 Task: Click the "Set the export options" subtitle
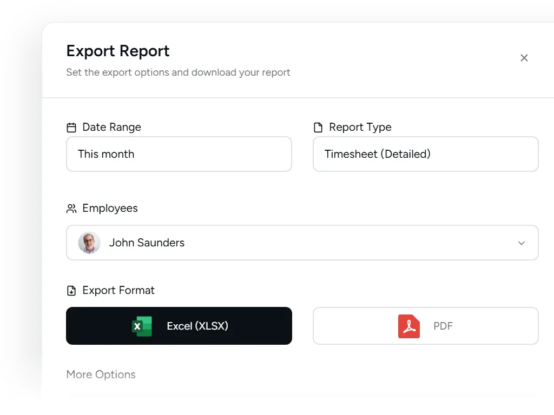click(x=178, y=72)
